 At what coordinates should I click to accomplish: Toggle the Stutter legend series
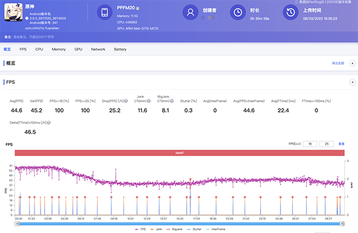[x=194, y=229]
